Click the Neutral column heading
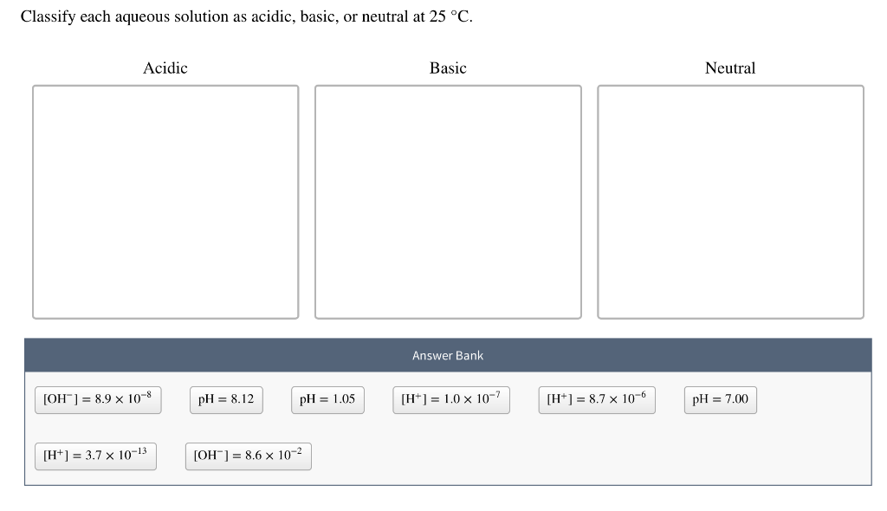The image size is (887, 511). click(x=730, y=68)
